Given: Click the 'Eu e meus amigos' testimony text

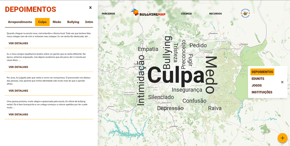Looking at the screenshot, I should coord(46,57).
